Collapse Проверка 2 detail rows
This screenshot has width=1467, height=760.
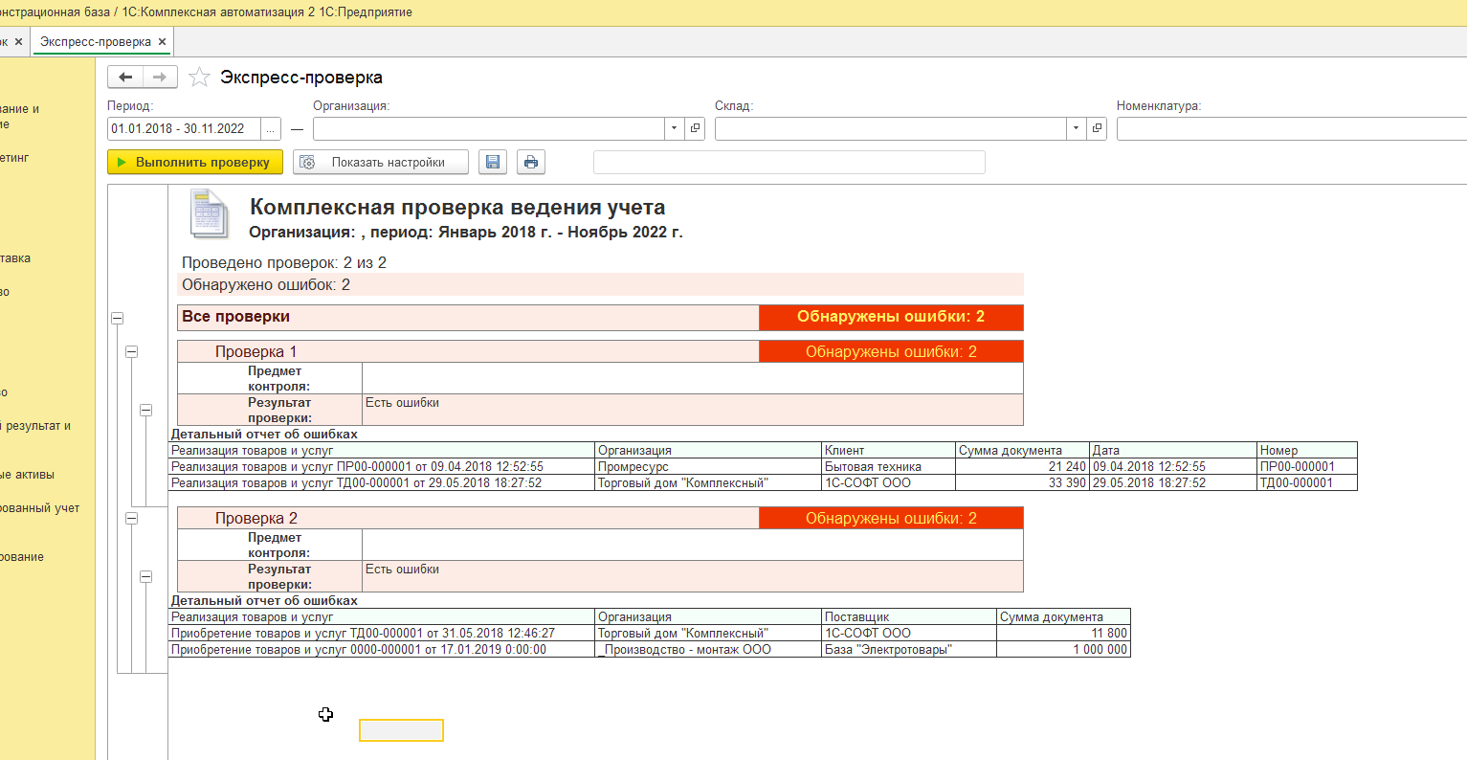(x=146, y=576)
